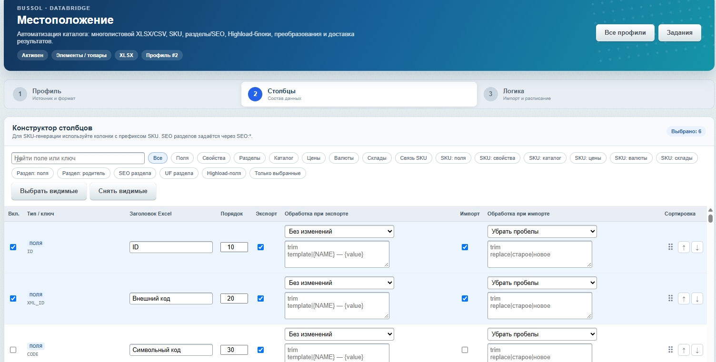Grab the drag handle of XML_ID row
The image size is (716, 362).
pyautogui.click(x=670, y=298)
